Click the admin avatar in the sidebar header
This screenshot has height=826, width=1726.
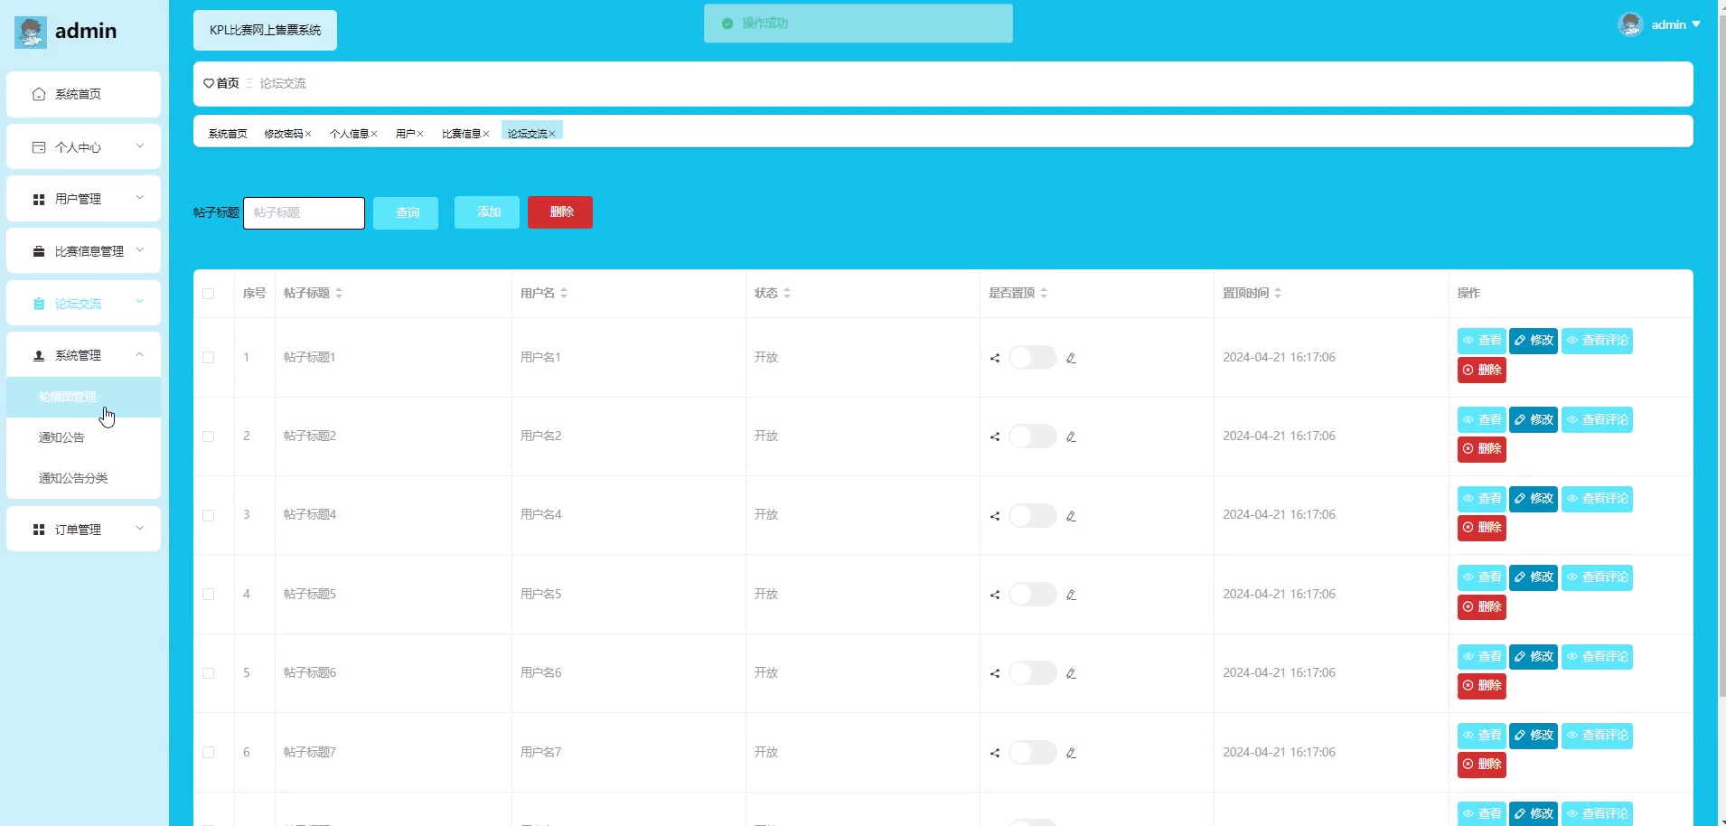[x=31, y=32]
